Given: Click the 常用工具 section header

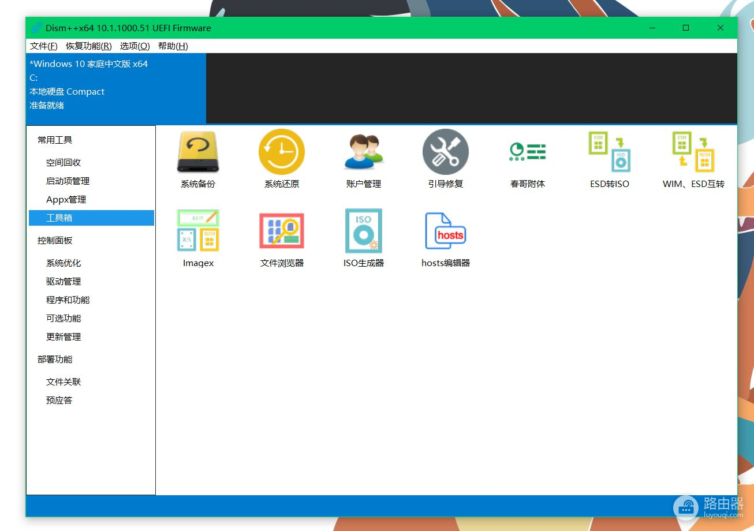Looking at the screenshot, I should pyautogui.click(x=55, y=140).
